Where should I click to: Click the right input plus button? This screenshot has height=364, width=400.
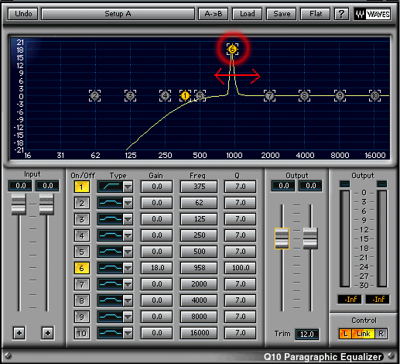click(48, 333)
